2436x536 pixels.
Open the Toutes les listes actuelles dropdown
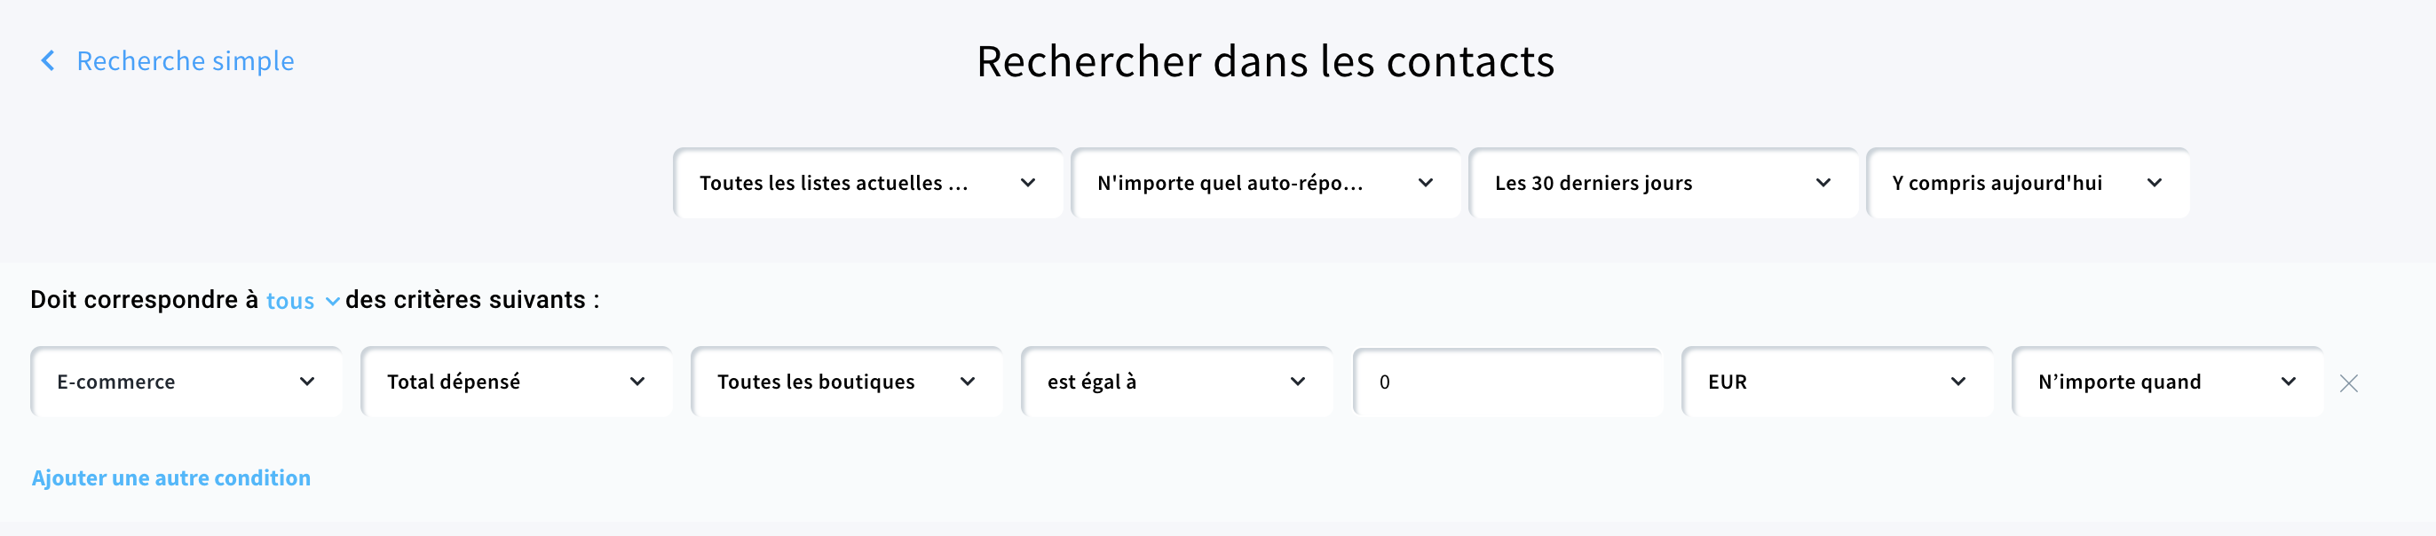pyautogui.click(x=867, y=183)
